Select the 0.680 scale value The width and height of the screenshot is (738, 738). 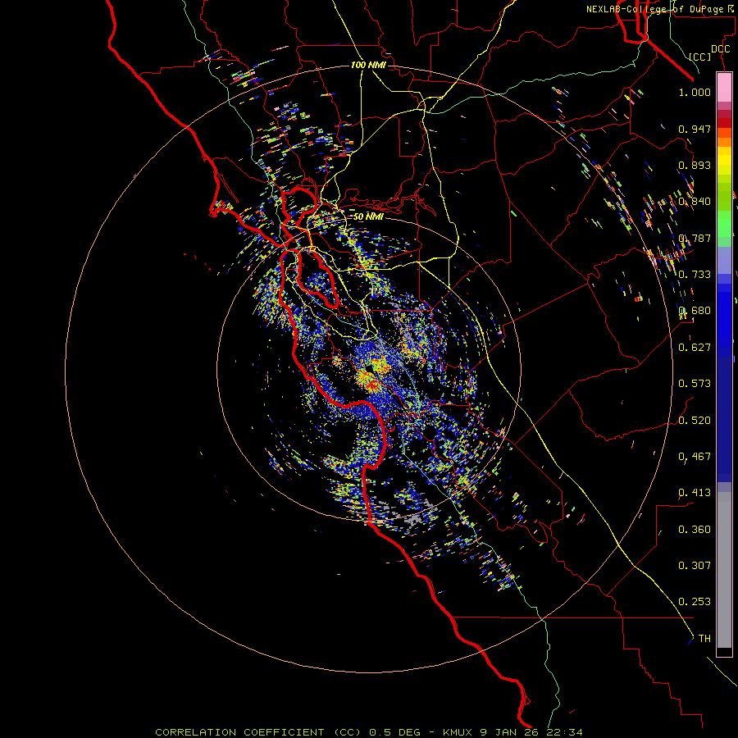tap(695, 311)
